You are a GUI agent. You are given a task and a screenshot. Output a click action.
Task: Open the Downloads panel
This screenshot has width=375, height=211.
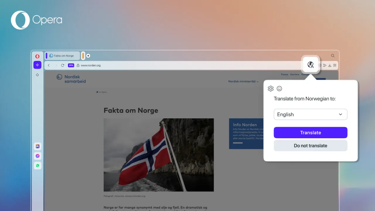[330, 65]
